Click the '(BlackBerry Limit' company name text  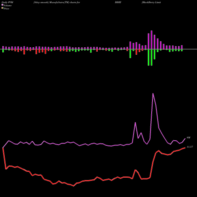[151, 2]
